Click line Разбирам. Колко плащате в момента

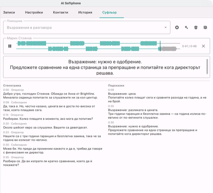point(48,119)
